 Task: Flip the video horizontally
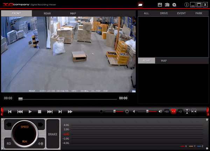pyautogui.click(x=194, y=112)
